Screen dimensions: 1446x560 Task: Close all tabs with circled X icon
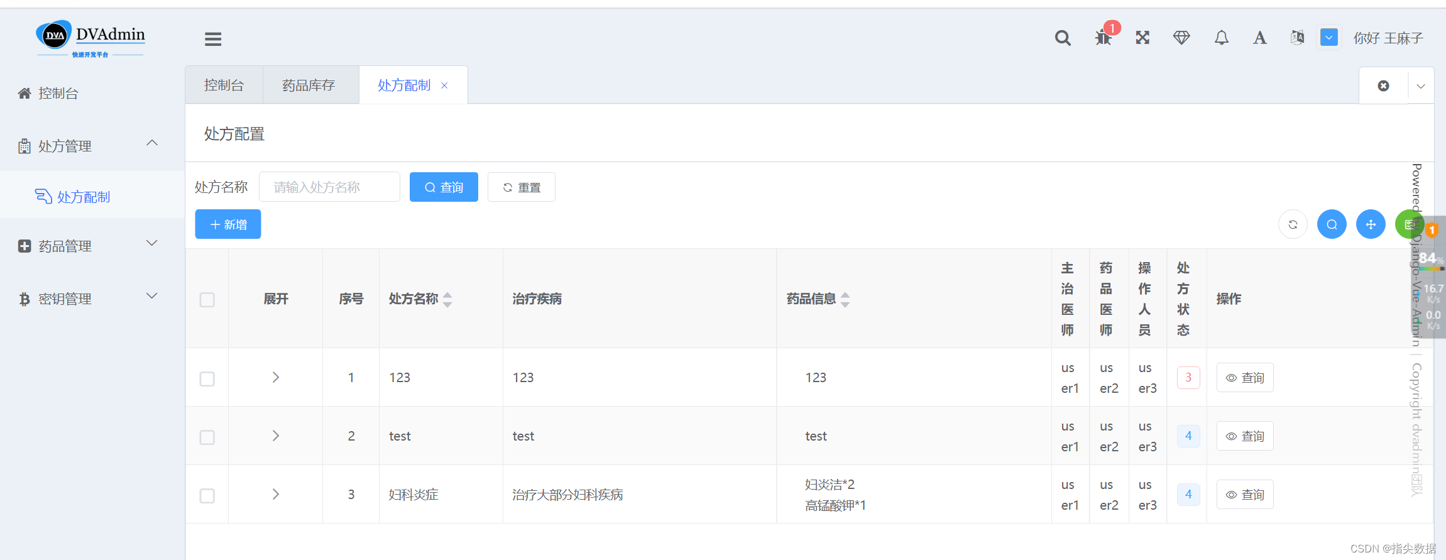tap(1383, 85)
